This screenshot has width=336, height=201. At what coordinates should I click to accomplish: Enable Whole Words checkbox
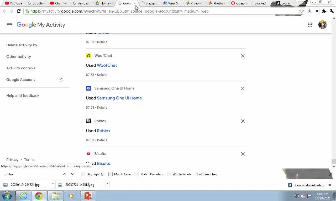tap(169, 174)
